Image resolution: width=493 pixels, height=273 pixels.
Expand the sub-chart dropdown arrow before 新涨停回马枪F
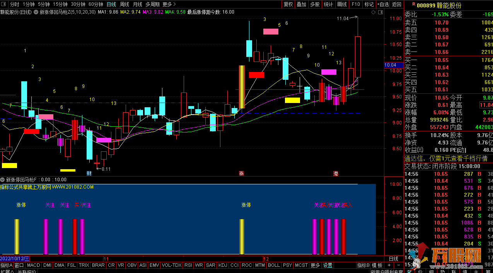3,180
